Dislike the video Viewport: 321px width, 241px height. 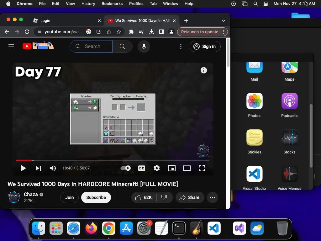tap(164, 197)
